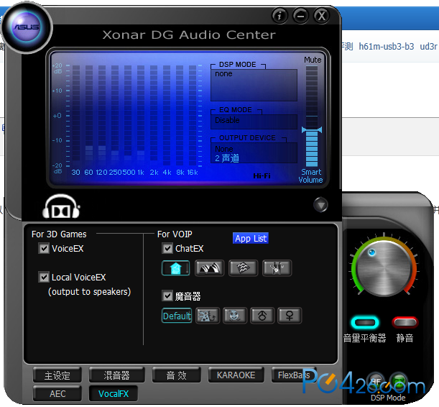The image size is (439, 407).
Task: Toggle the 音量平衡器 cyan button
Action: (x=365, y=322)
